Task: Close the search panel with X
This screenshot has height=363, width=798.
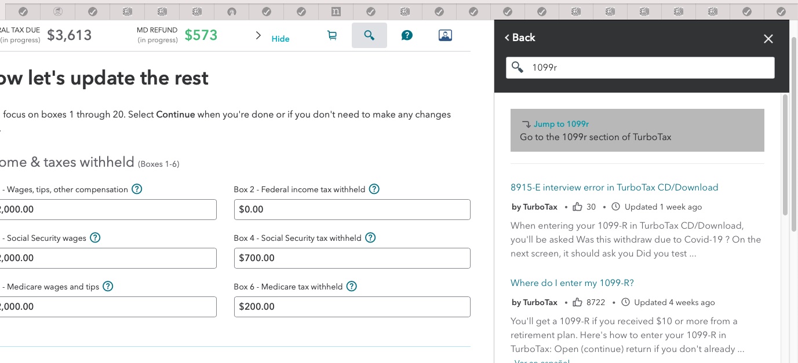Action: pos(768,39)
